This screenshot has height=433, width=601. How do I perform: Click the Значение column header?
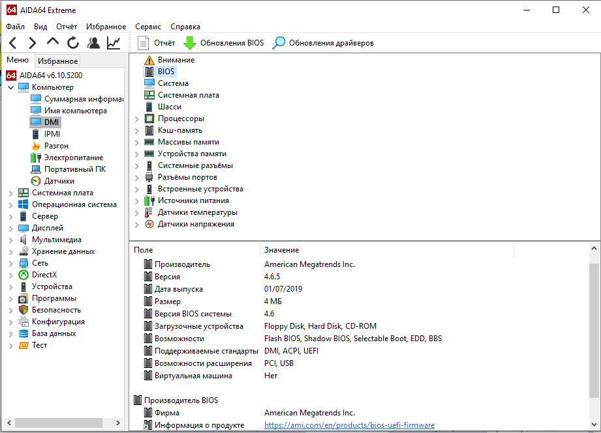(x=387, y=250)
